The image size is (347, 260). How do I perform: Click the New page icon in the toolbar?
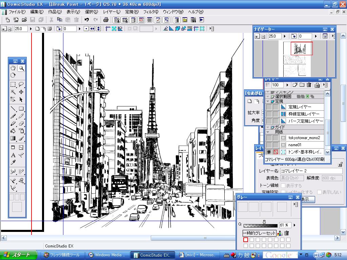[x=7, y=20]
